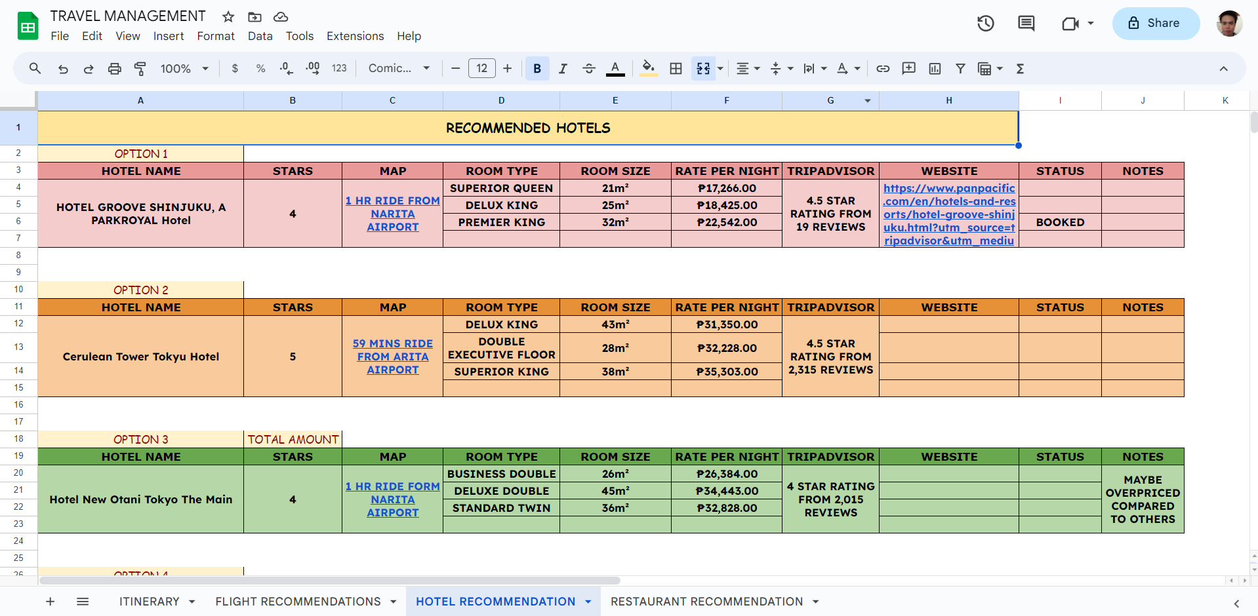Toggle italic formatting
This screenshot has width=1258, height=616.
(563, 68)
